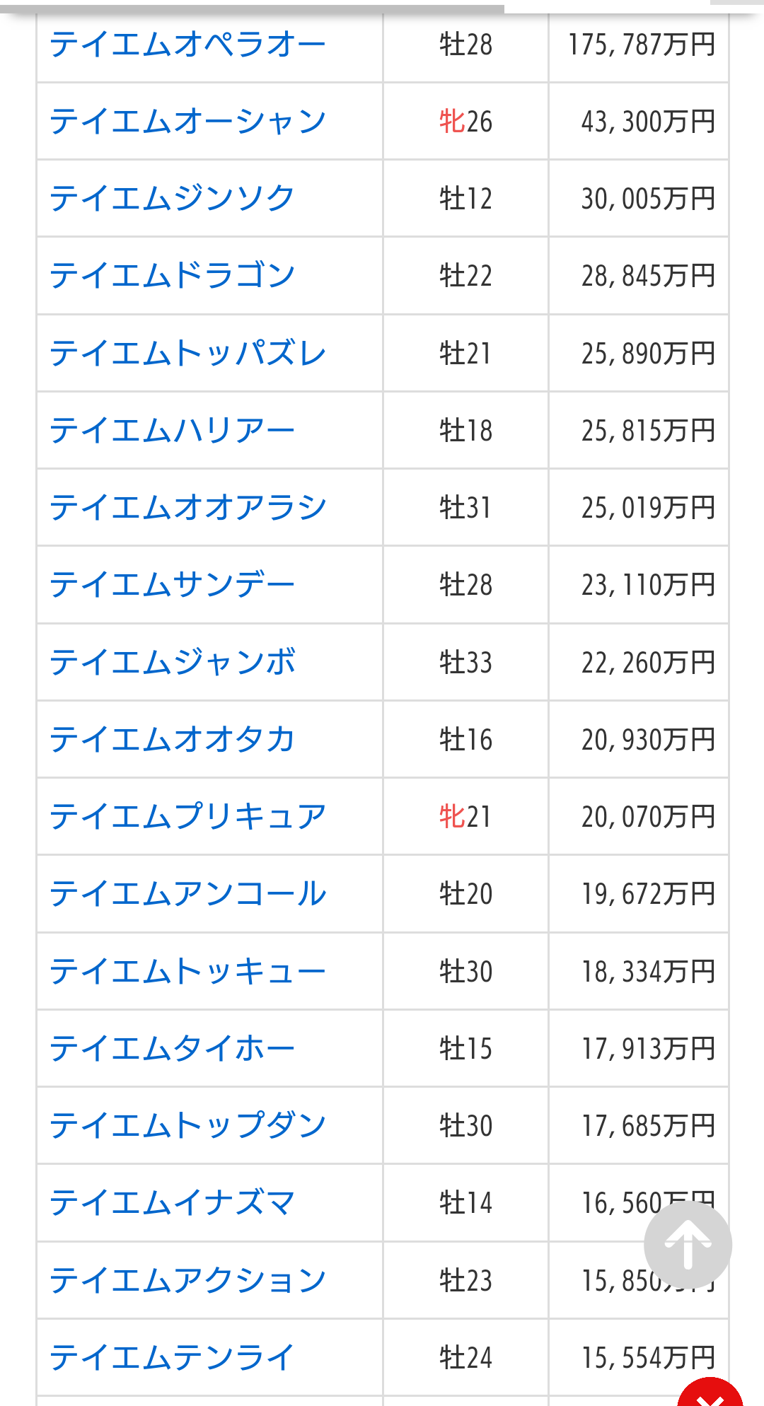
Task: Open テイエムオーシャン horse page
Action: [x=187, y=122]
